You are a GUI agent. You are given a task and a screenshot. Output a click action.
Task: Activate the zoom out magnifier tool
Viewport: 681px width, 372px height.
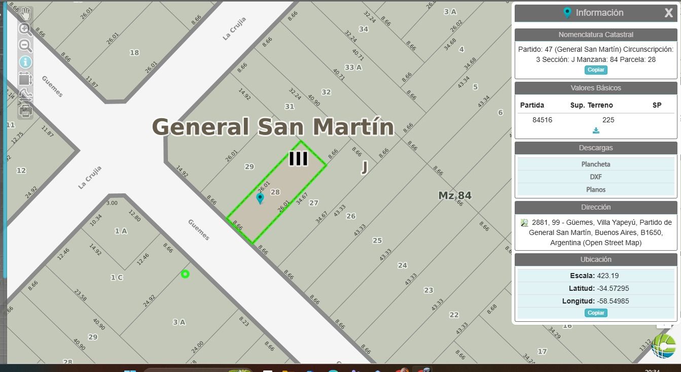click(x=24, y=45)
